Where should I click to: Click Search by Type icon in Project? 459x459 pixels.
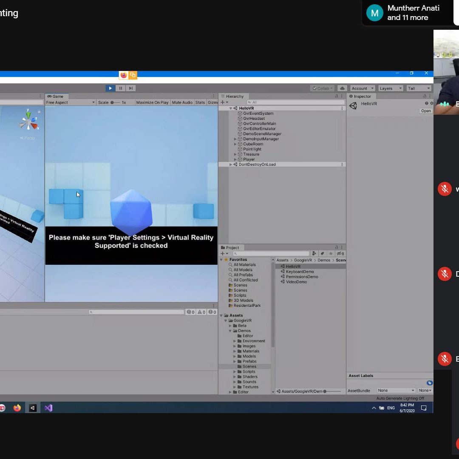tap(314, 254)
